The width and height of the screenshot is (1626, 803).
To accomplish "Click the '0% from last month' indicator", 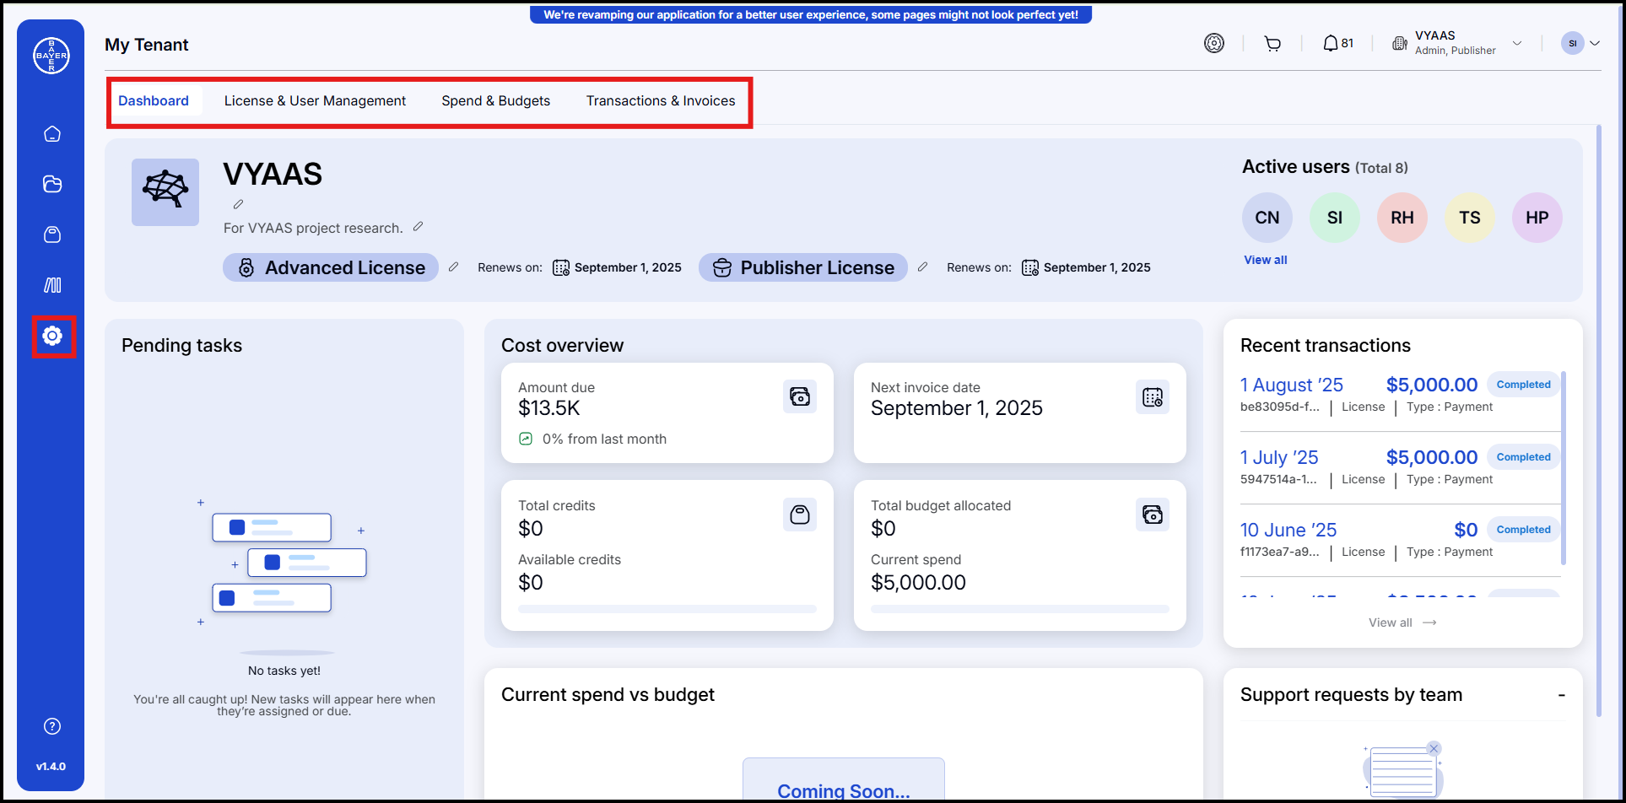I will pos(593,439).
